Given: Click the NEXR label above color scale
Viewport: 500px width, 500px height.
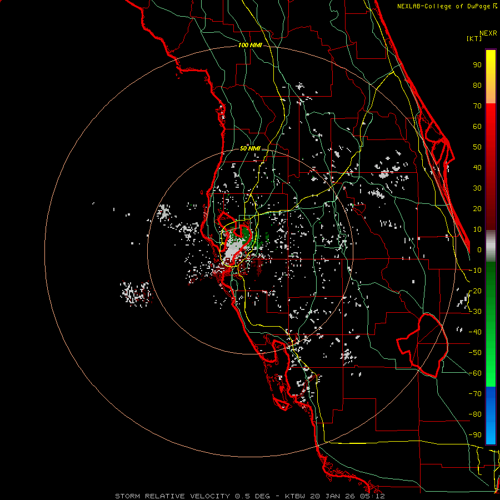Looking at the screenshot, I should pos(488,33).
